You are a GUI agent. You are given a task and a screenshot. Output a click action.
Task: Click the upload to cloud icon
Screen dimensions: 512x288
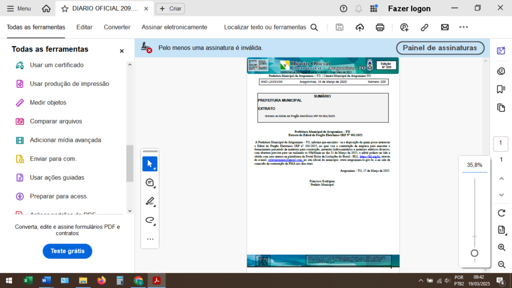360,27
